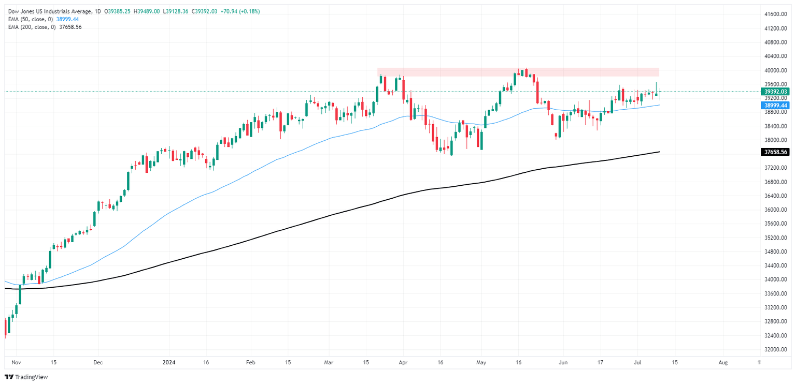The height and width of the screenshot is (385, 796).
Task: Click the 38400.00 price axis label
Action: 776,126
